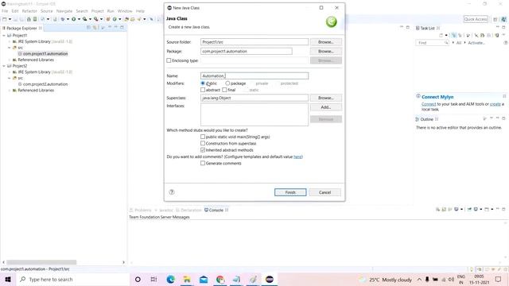The image size is (509, 286).
Task: Click the Find search magnifier in Task List
Action: click(x=446, y=43)
